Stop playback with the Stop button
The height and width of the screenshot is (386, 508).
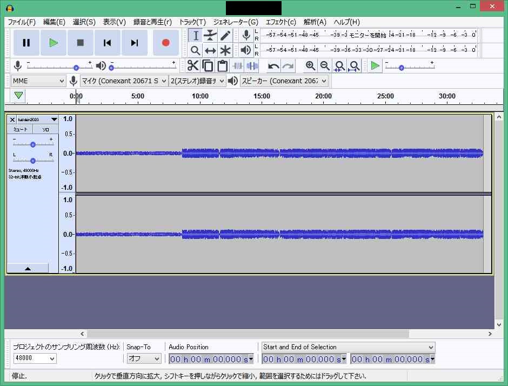click(x=81, y=43)
